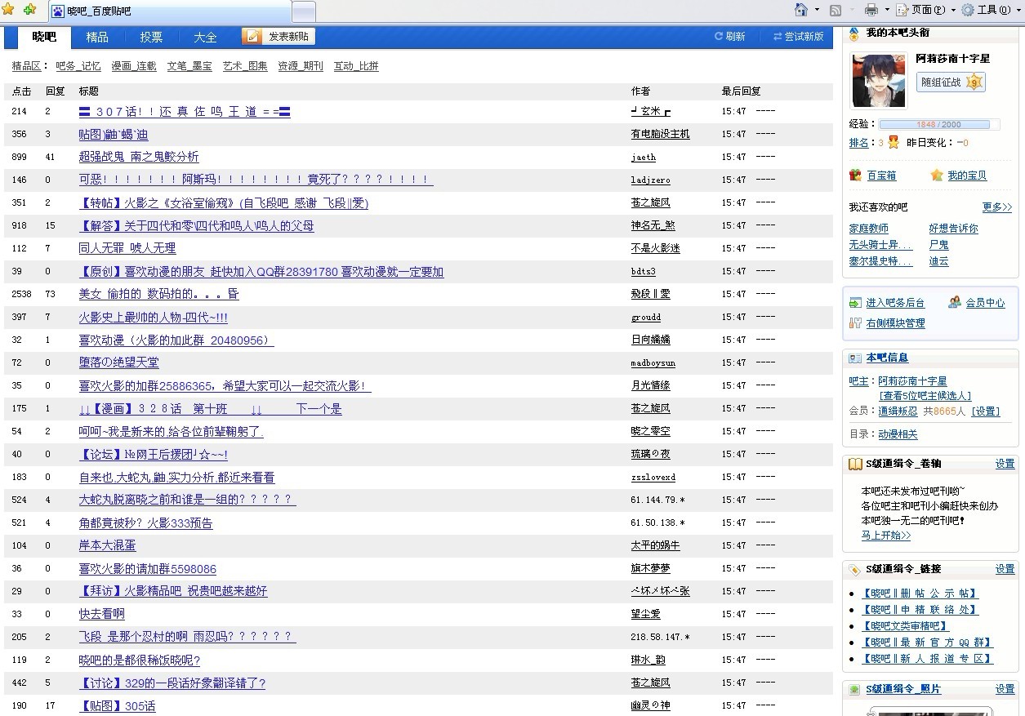Click the picture icon beside S级通缉令_照片
The height and width of the screenshot is (716, 1025).
click(x=855, y=690)
